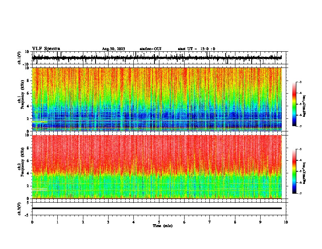Click the ch.1 waveform trace panel
The image size is (322, 249).
pos(160,58)
